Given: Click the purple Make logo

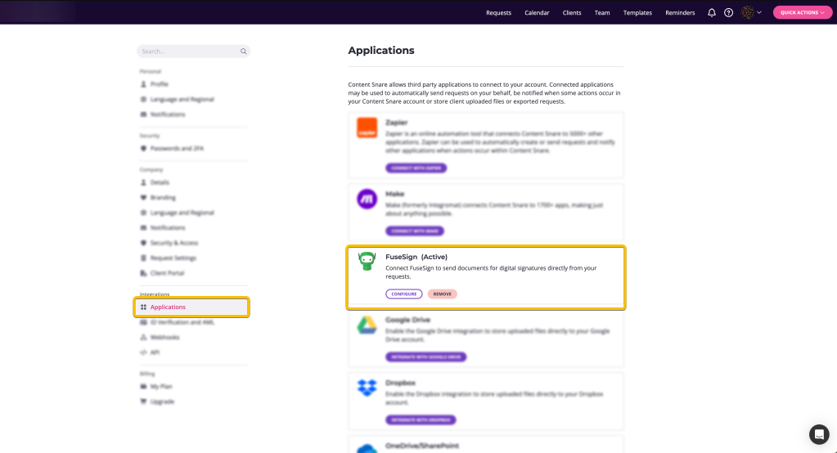Looking at the screenshot, I should [367, 199].
